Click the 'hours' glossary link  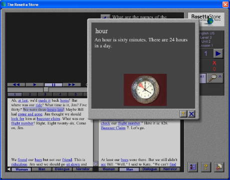coord(52,110)
